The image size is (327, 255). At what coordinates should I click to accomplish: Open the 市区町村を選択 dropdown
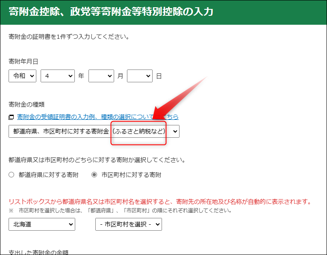(x=129, y=224)
